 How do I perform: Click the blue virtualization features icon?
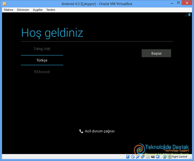tap(158, 157)
